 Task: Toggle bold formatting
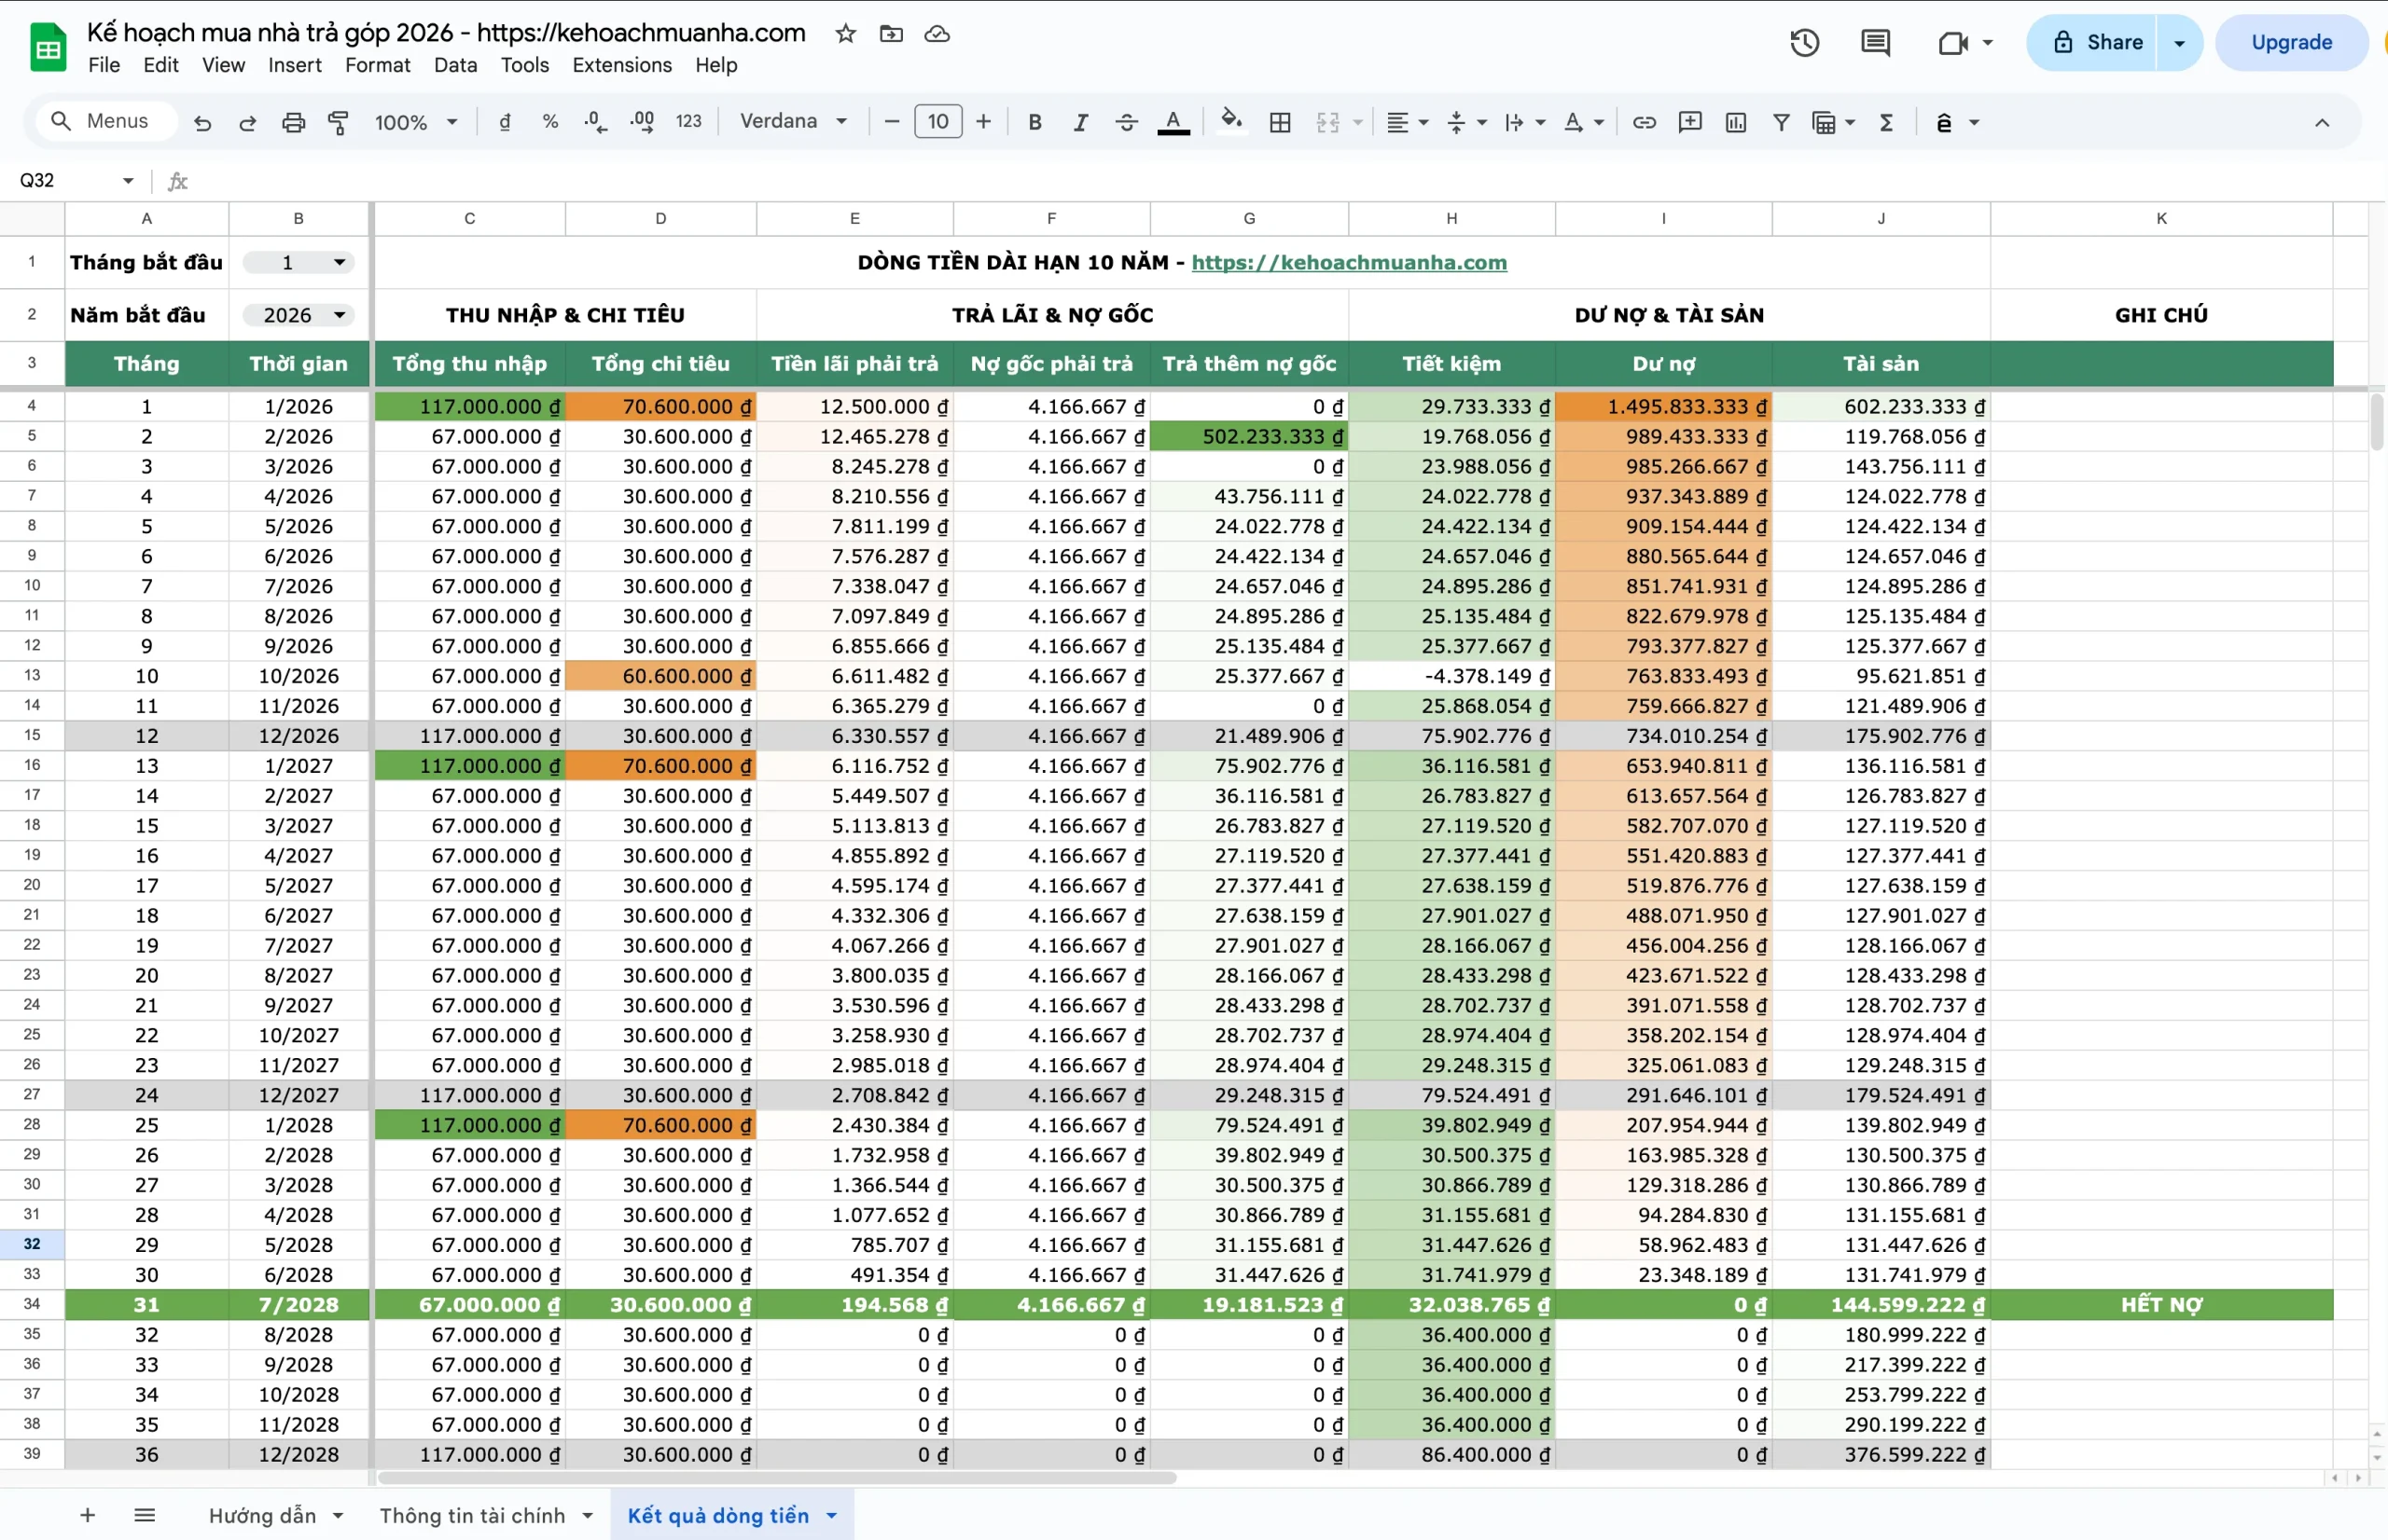(1035, 122)
